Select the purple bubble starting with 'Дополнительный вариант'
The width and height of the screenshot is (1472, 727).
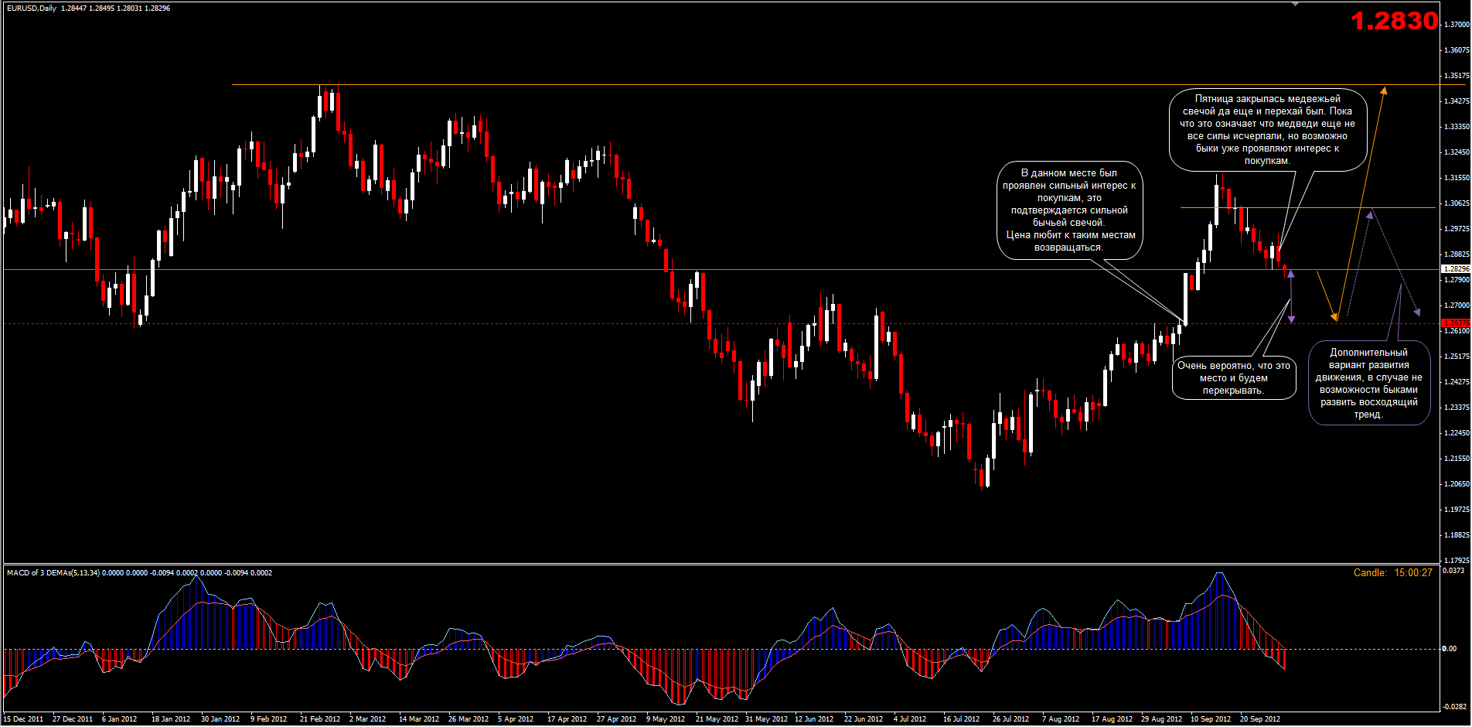tap(1368, 384)
